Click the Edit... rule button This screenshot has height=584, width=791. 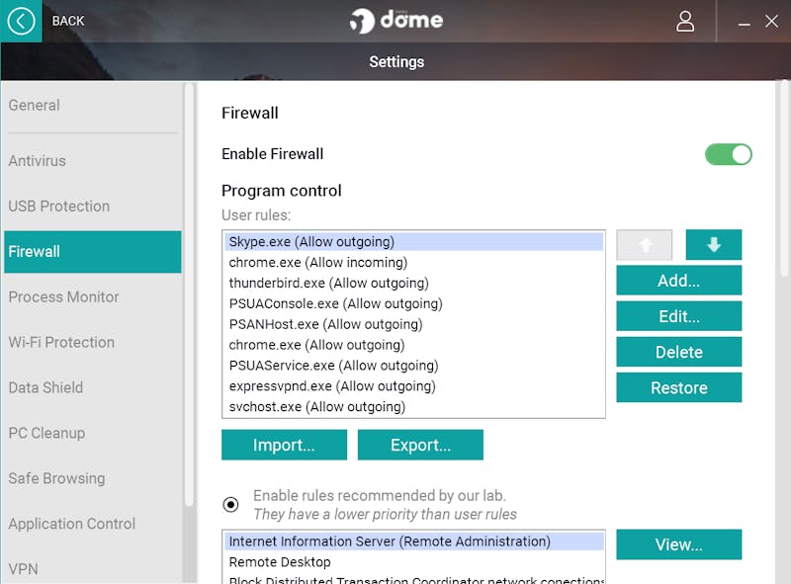(679, 316)
